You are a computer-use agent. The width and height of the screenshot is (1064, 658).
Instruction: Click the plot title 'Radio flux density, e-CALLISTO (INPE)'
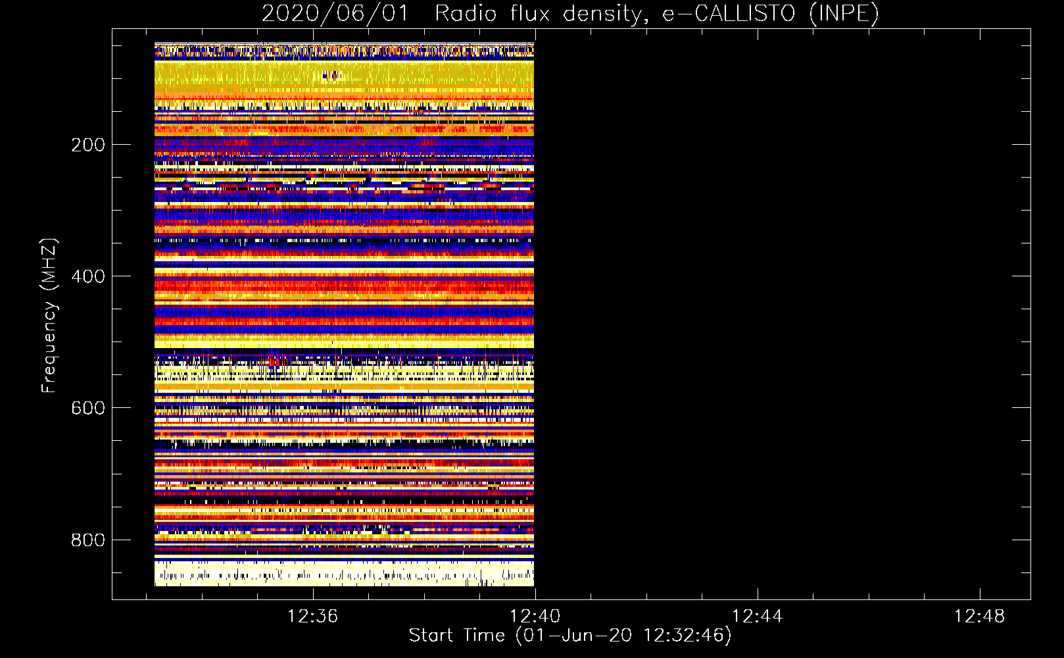click(657, 14)
